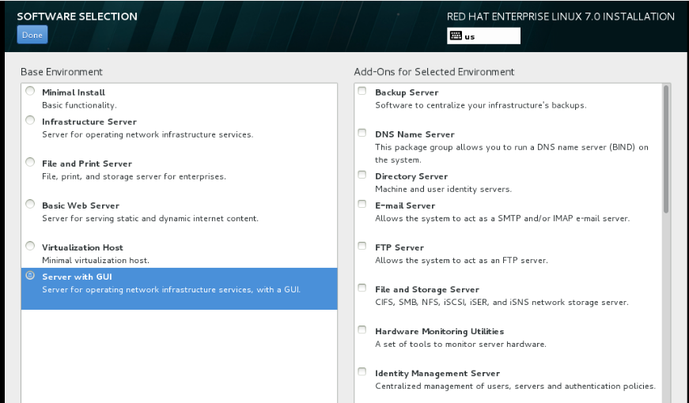Select Infrastructure Server radio button
689x403 pixels.
pyautogui.click(x=30, y=120)
